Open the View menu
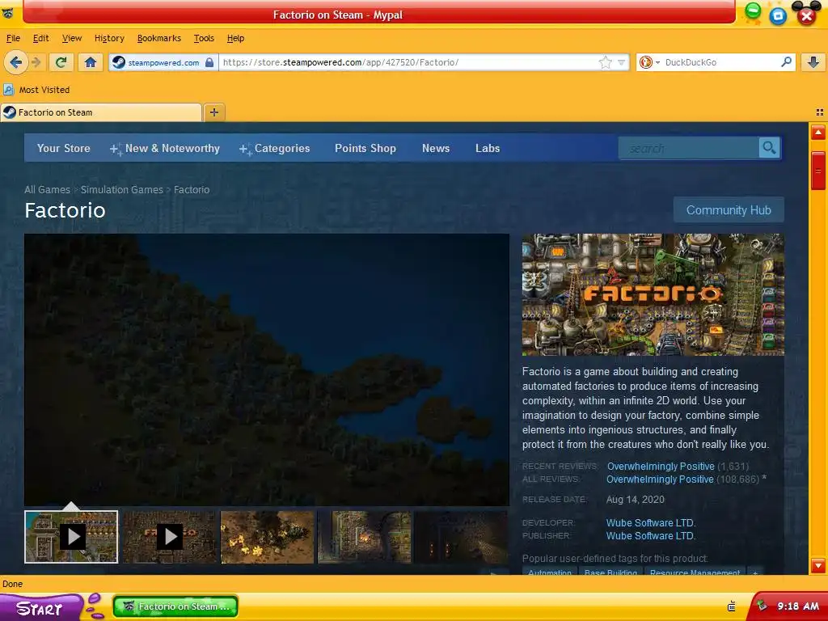The width and height of the screenshot is (828, 621). 72,38
